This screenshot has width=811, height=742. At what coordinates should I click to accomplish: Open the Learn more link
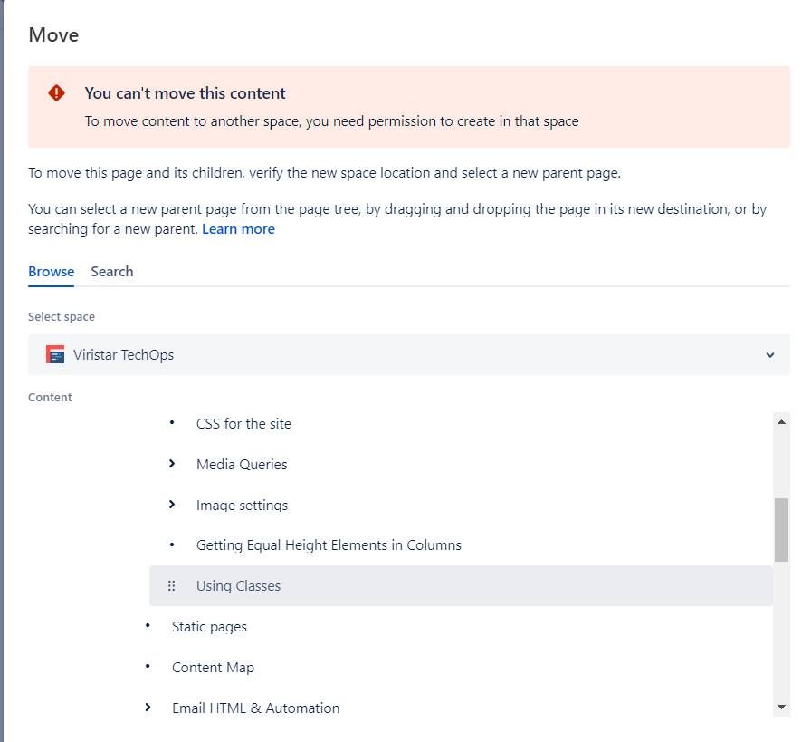pos(238,228)
